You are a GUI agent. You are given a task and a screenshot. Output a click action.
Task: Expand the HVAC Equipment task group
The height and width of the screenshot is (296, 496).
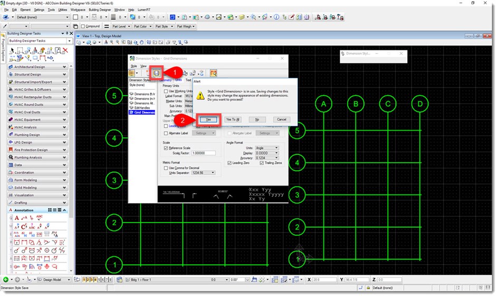coord(37,120)
